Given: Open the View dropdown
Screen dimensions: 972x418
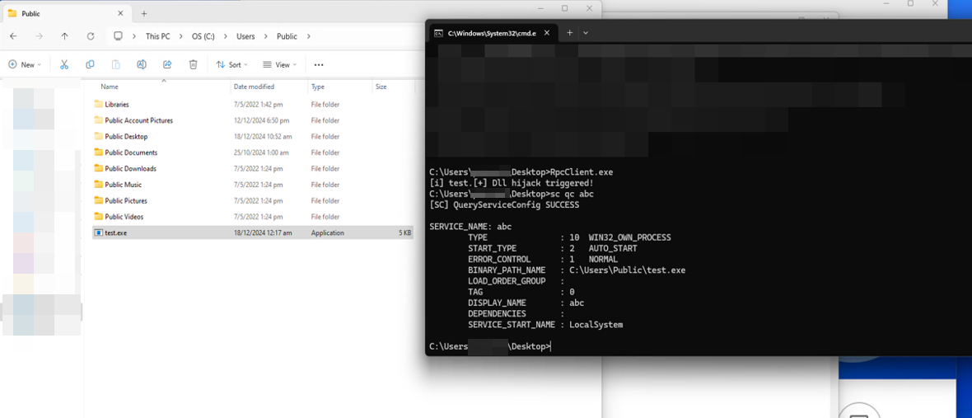Looking at the screenshot, I should click(279, 64).
